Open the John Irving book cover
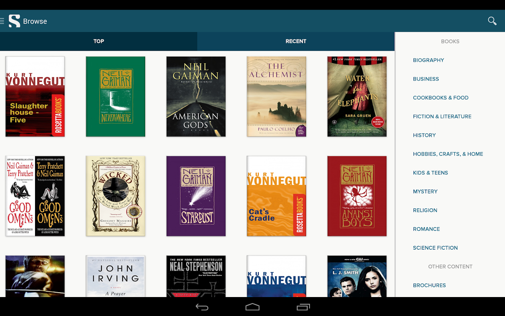This screenshot has width=505, height=316. (x=115, y=276)
